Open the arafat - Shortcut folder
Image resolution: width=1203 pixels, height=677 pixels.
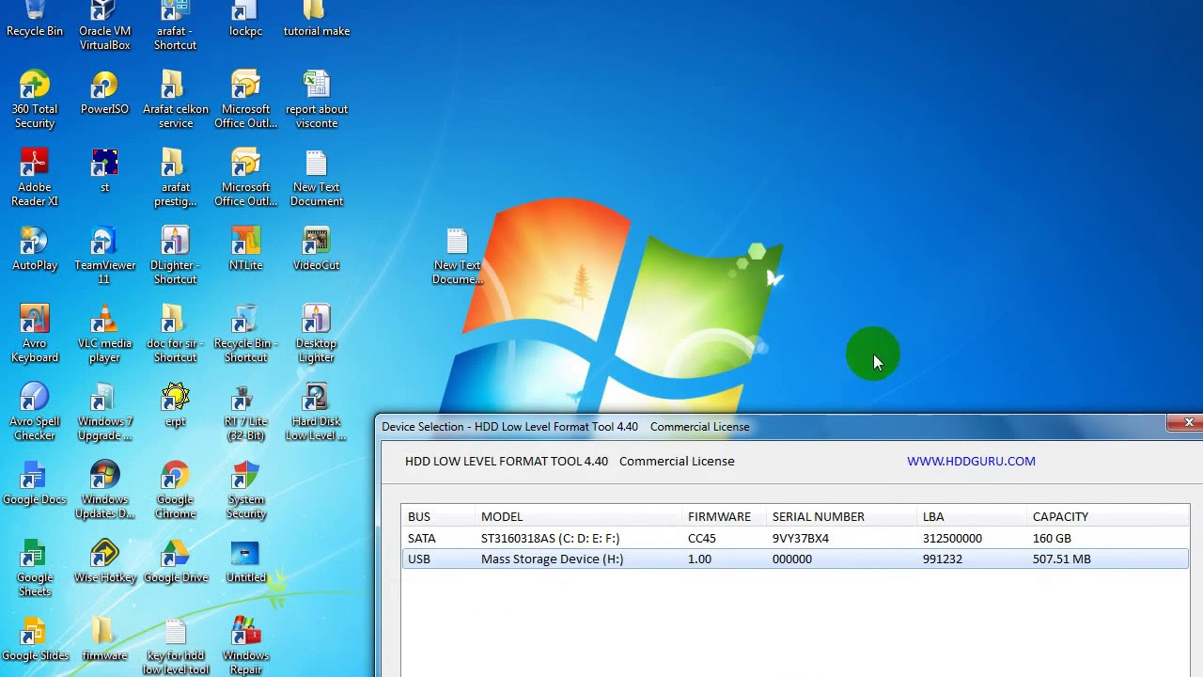pos(175,25)
